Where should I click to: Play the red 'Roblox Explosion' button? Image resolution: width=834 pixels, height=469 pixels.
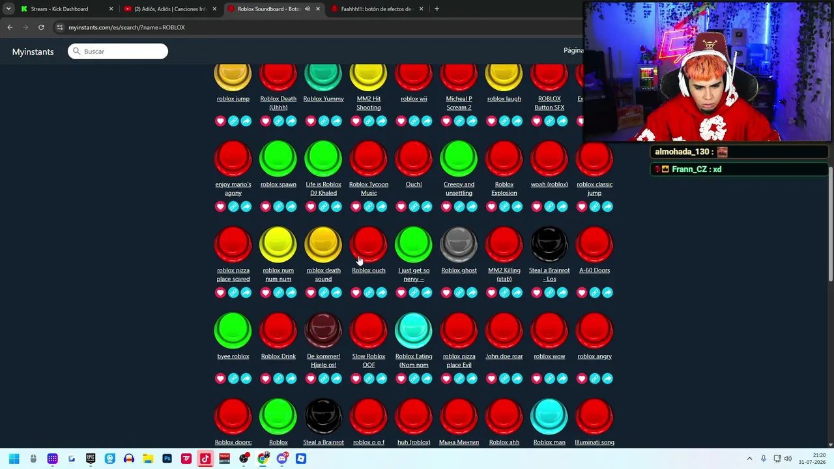pyautogui.click(x=504, y=158)
